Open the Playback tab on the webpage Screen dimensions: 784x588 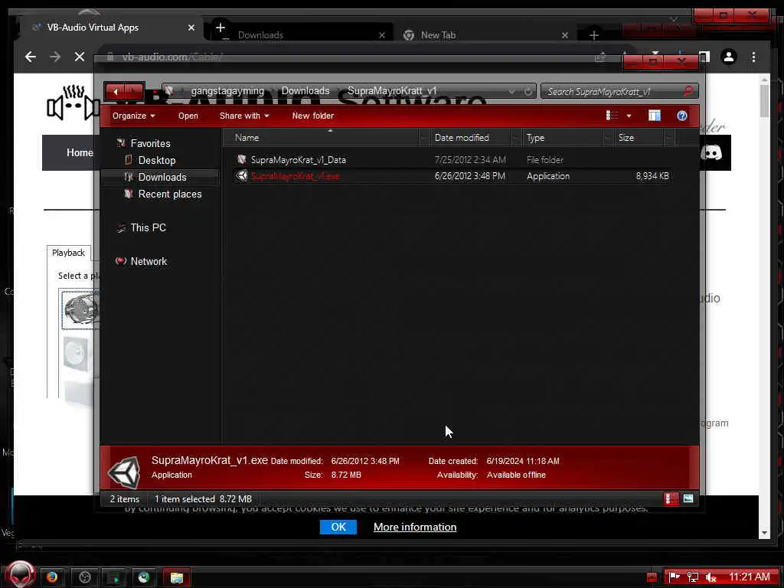(x=68, y=253)
